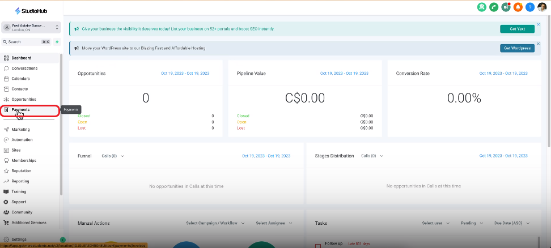The width and height of the screenshot is (551, 248).
Task: Click the Dashboard grid icon
Action: (6, 58)
